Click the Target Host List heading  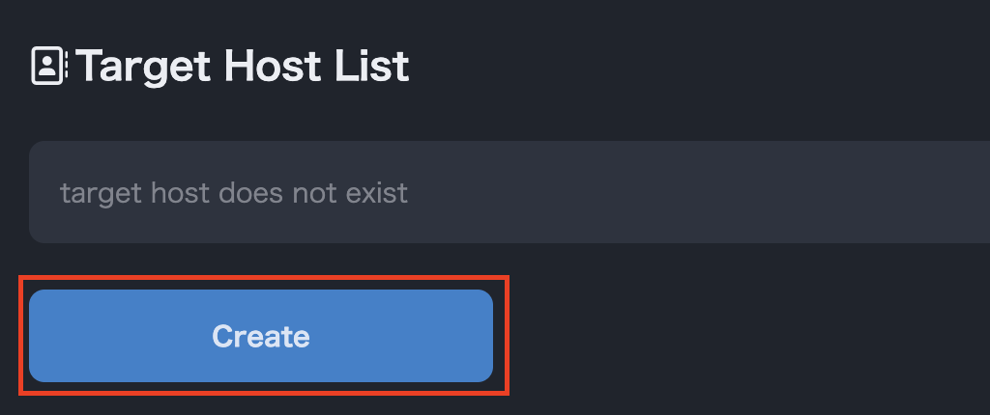(x=243, y=66)
